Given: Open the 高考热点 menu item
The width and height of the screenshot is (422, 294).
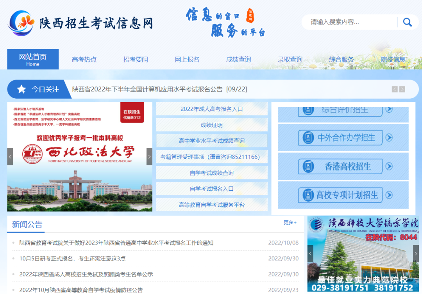Looking at the screenshot, I should point(84,59).
